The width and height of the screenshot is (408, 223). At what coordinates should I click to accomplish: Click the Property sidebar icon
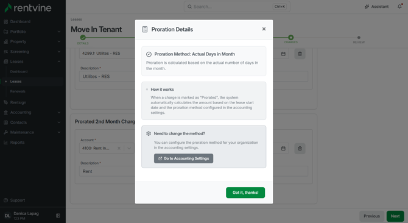click(x=5, y=41)
